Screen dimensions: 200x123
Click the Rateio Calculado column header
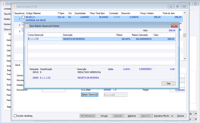(142, 35)
